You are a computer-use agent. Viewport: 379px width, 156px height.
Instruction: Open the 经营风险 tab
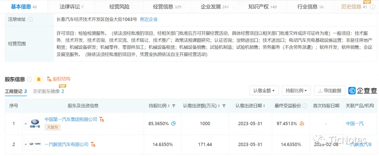point(119,7)
